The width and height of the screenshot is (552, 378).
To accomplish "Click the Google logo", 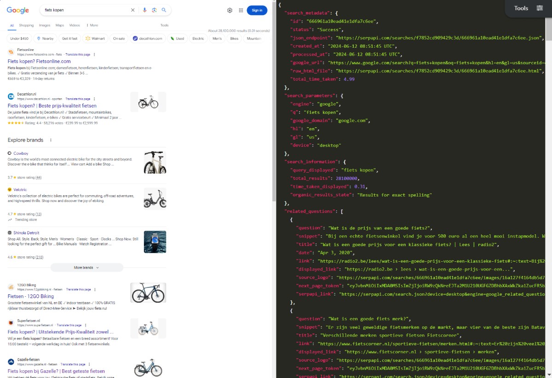I will click(x=18, y=10).
